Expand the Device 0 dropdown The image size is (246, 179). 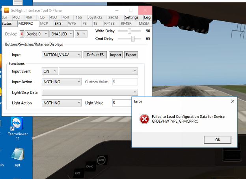pos(37,34)
